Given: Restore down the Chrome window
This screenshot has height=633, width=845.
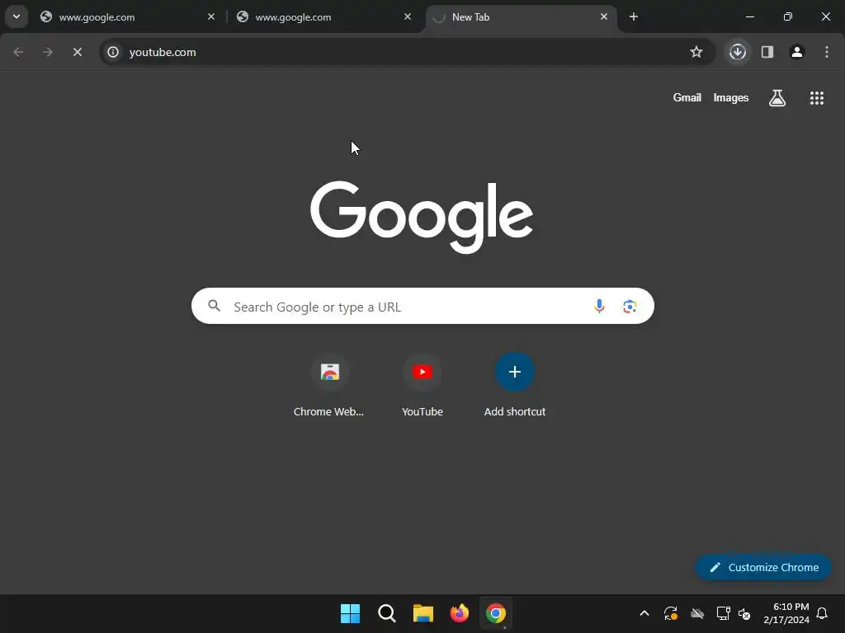Looking at the screenshot, I should pyautogui.click(x=788, y=16).
